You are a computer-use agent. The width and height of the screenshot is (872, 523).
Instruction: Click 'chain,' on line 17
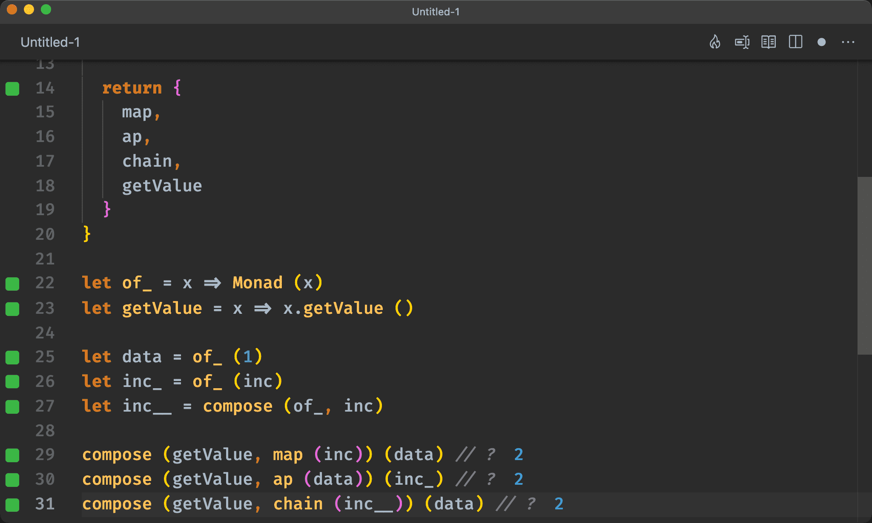pyautogui.click(x=151, y=161)
